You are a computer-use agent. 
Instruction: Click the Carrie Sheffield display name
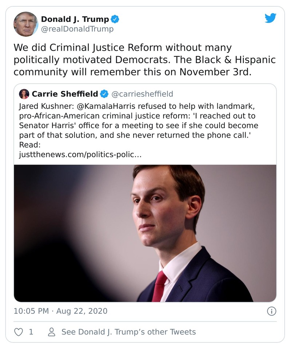65,94
